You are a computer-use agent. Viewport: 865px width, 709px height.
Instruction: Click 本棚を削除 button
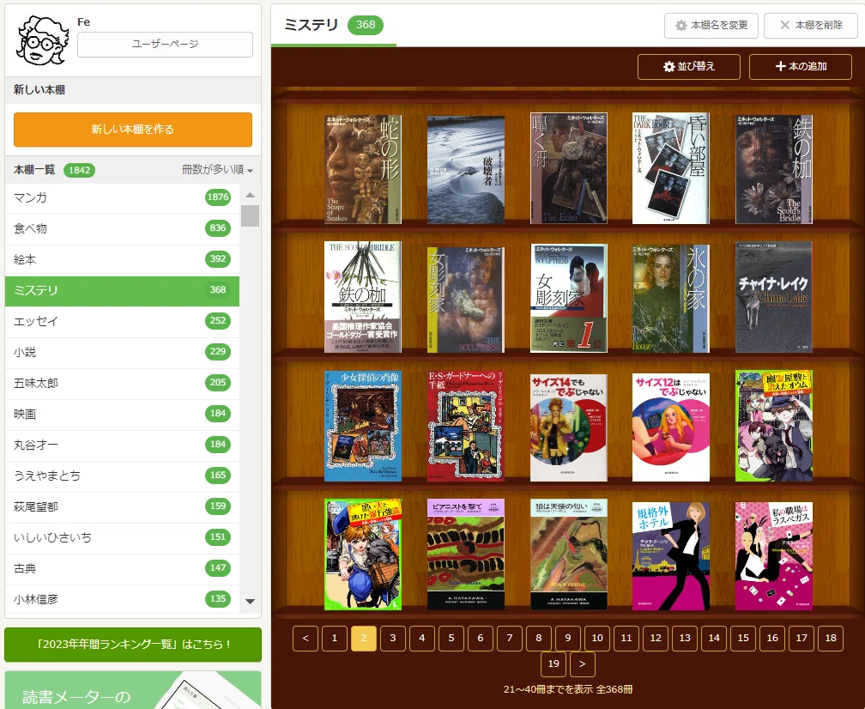[810, 26]
